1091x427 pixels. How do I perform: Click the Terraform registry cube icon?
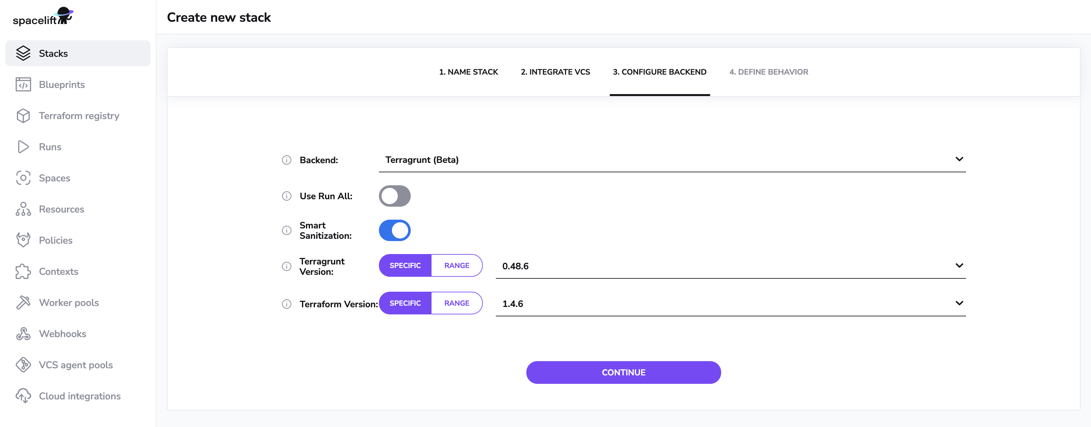(x=23, y=116)
